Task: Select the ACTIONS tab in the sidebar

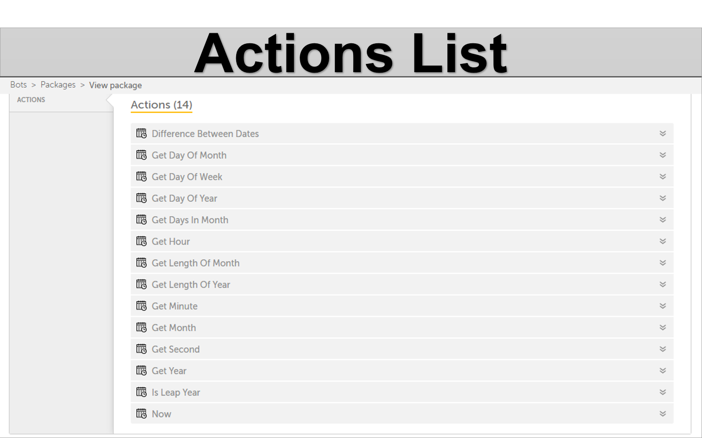Action: click(31, 100)
